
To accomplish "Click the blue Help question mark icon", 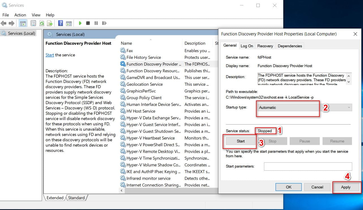I will [61, 23].
